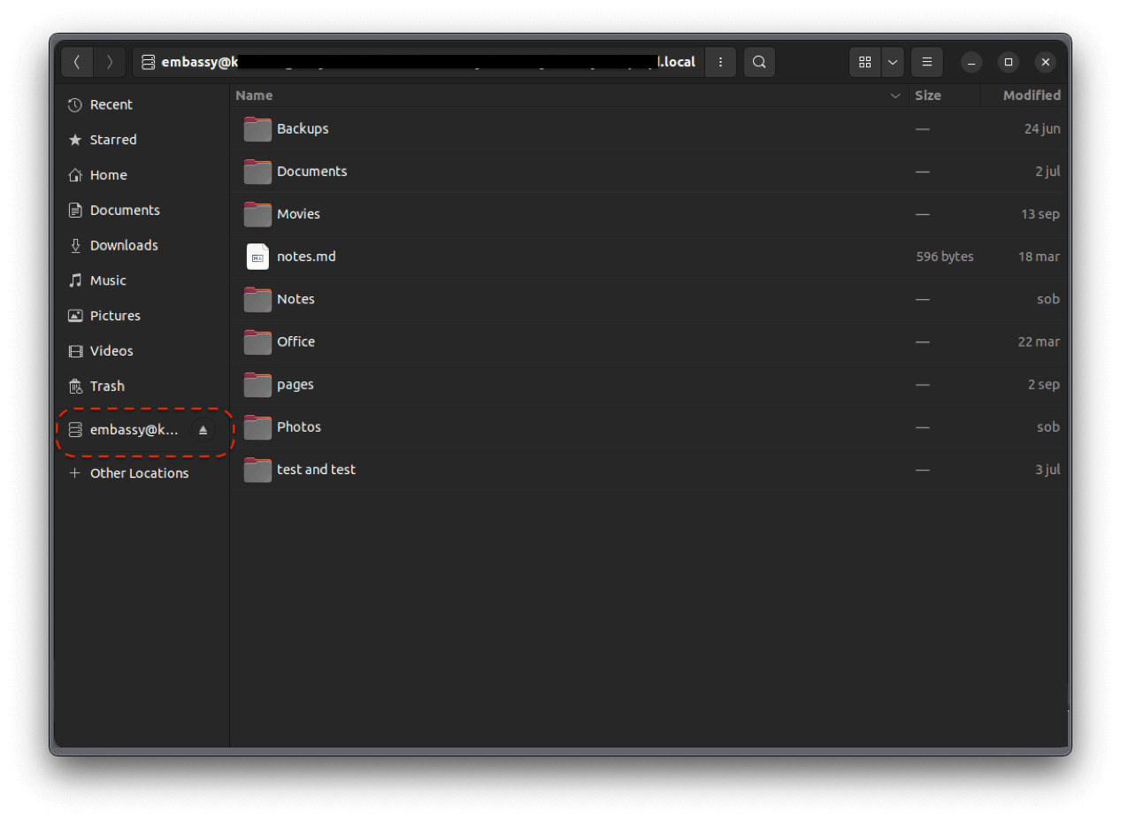Screen dimensions: 1121x821
Task: Select the notes.md file
Action: pyautogui.click(x=306, y=257)
